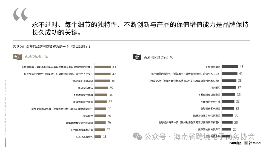Click the value 34 in the mainland chart
263x147 pixels.
pyautogui.click(x=111, y=95)
